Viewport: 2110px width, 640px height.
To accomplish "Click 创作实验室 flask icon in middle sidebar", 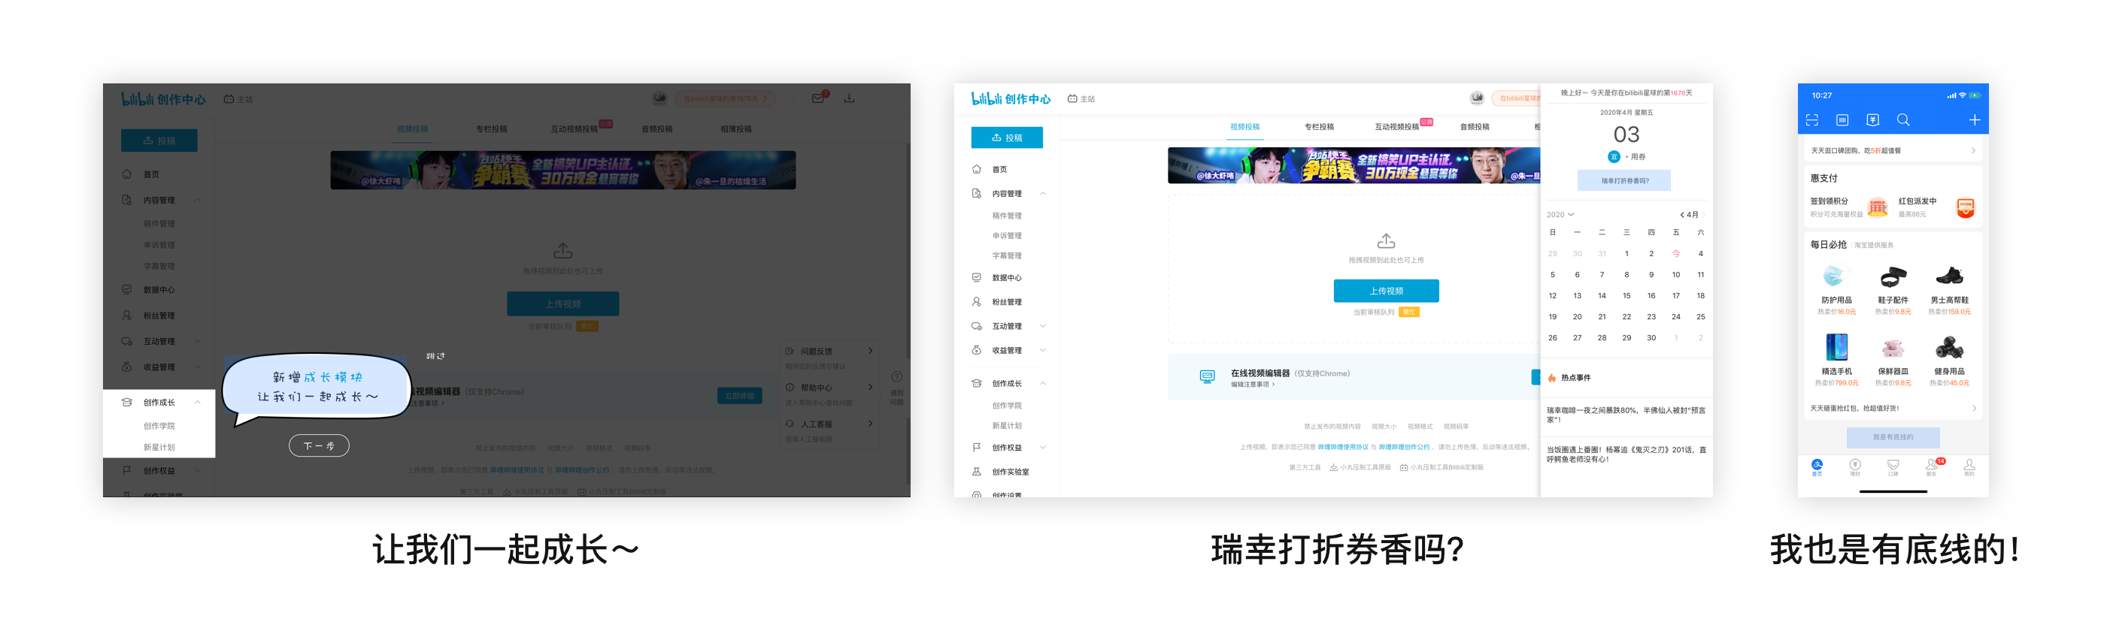I will coord(976,472).
